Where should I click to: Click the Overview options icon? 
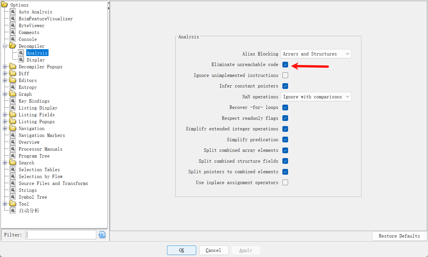coord(13,142)
